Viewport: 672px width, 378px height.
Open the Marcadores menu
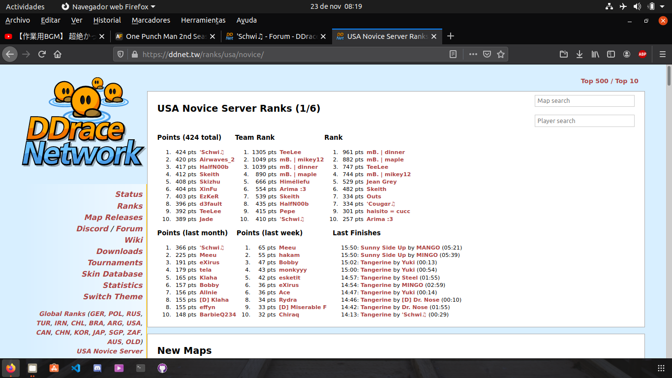151,20
